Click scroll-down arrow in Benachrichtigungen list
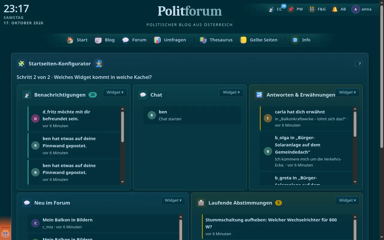This screenshot has width=384, height=240. click(x=122, y=182)
